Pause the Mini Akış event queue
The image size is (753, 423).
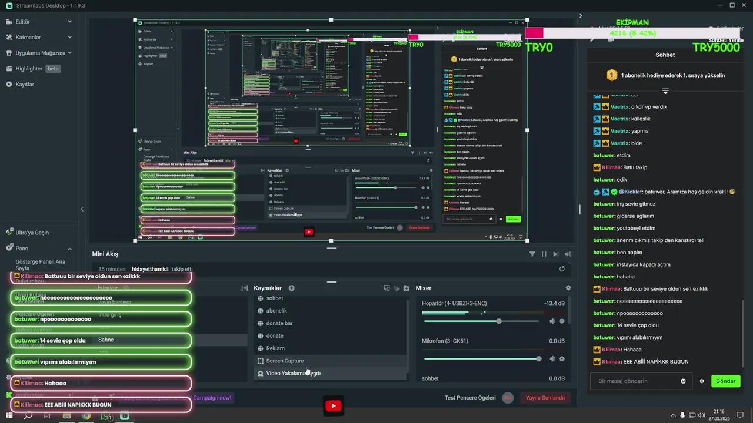click(544, 254)
